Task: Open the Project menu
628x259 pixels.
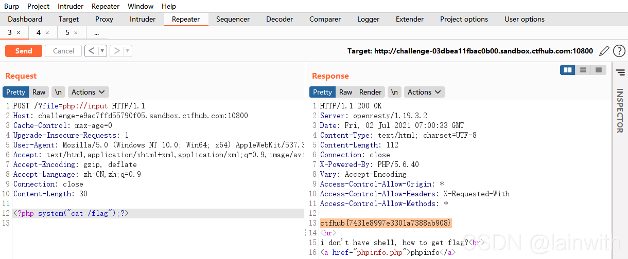Action: coord(39,6)
